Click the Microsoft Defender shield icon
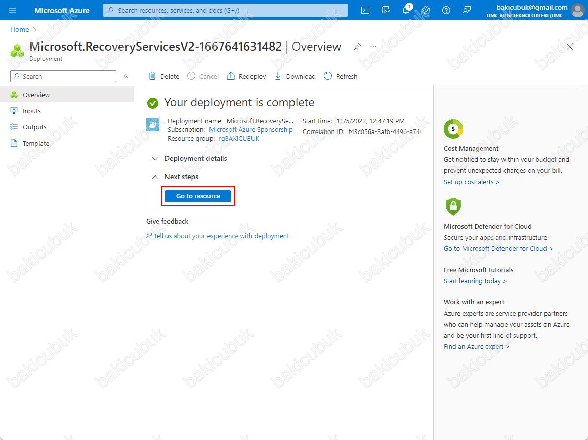The width and height of the screenshot is (588, 440). [453, 206]
